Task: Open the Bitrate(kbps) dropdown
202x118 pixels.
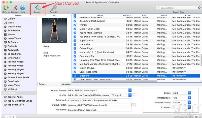Action: point(189,98)
